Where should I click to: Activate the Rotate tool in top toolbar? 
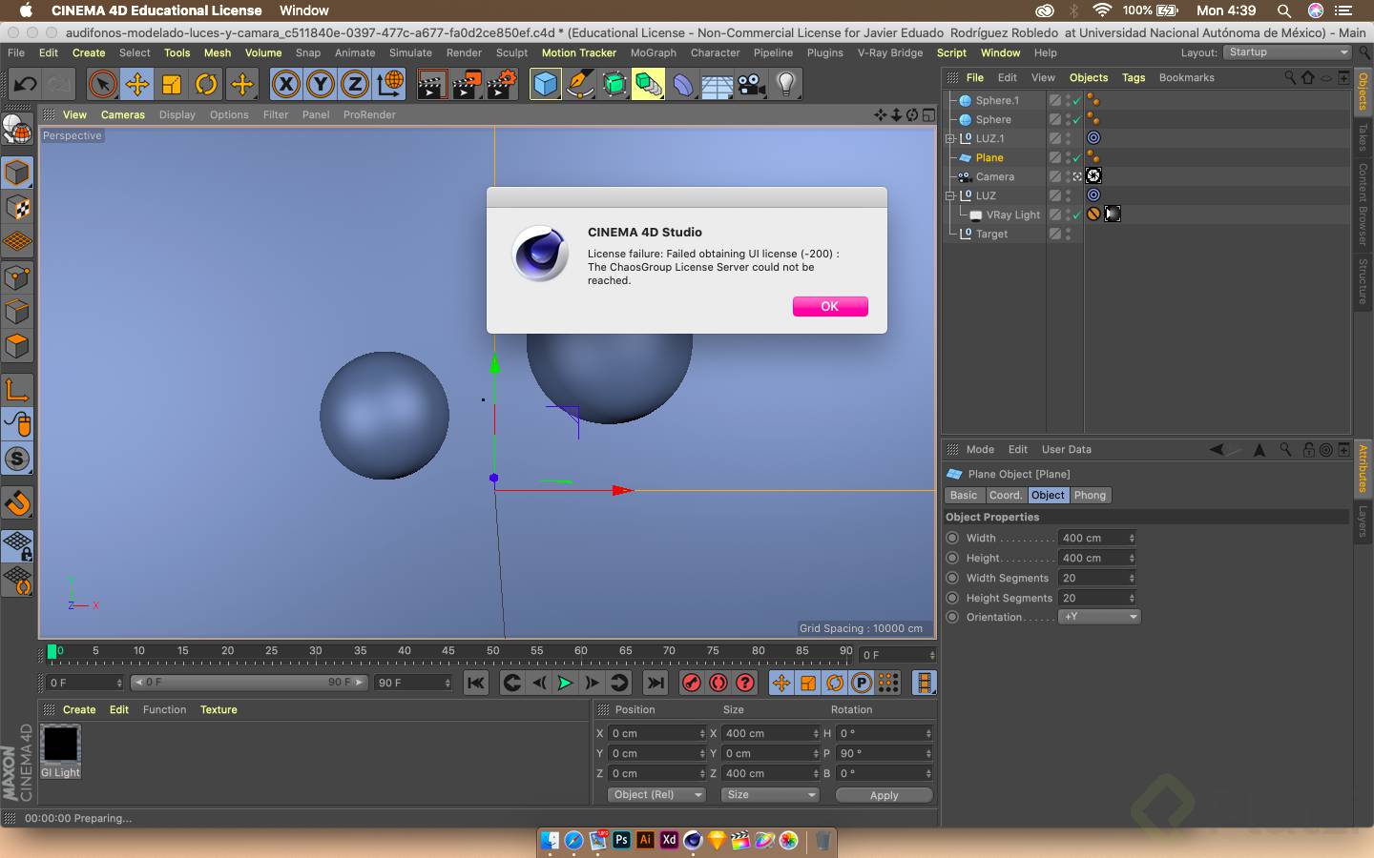click(206, 85)
